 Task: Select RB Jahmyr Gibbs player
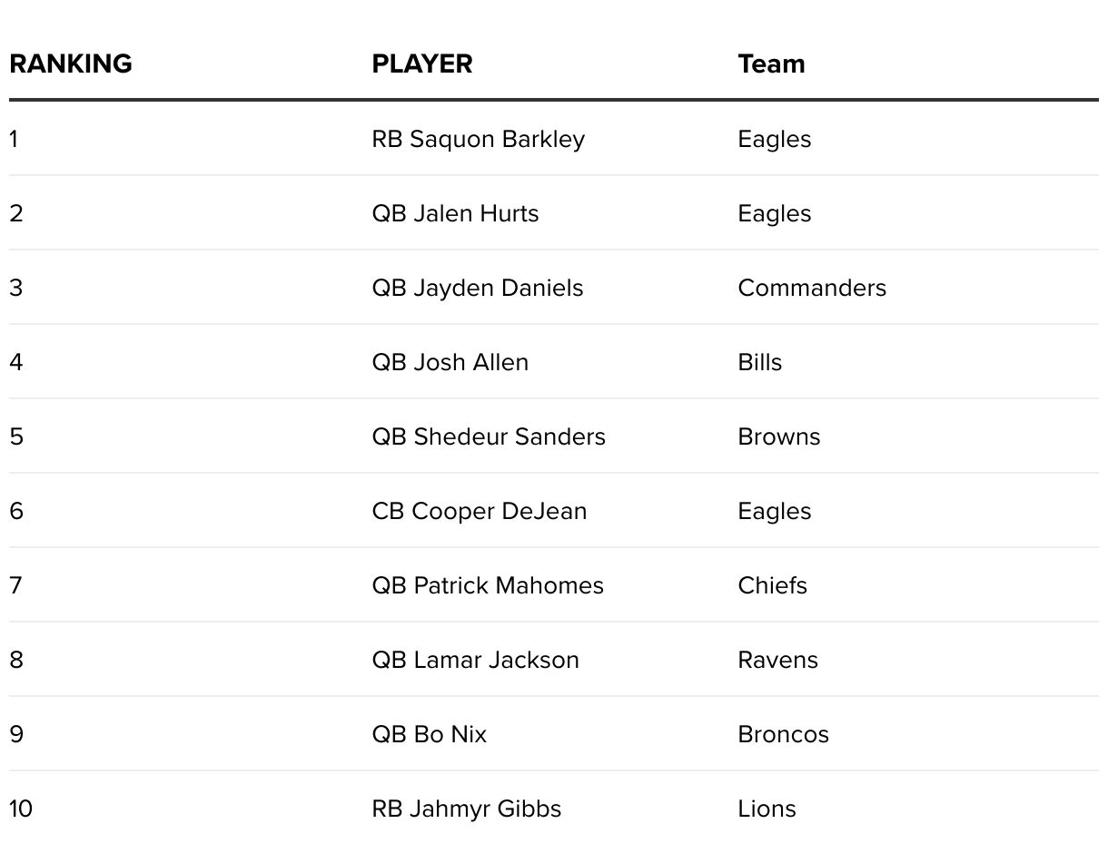467,809
